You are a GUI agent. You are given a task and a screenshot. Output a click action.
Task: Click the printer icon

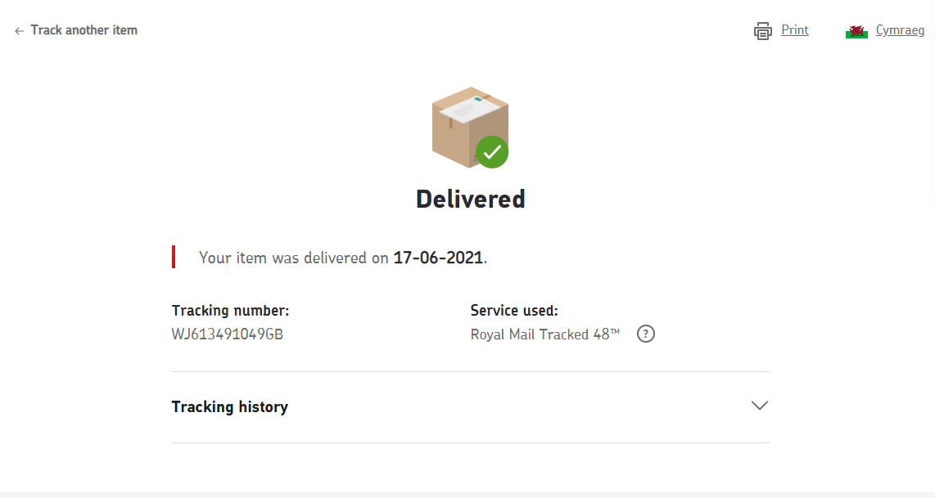762,31
